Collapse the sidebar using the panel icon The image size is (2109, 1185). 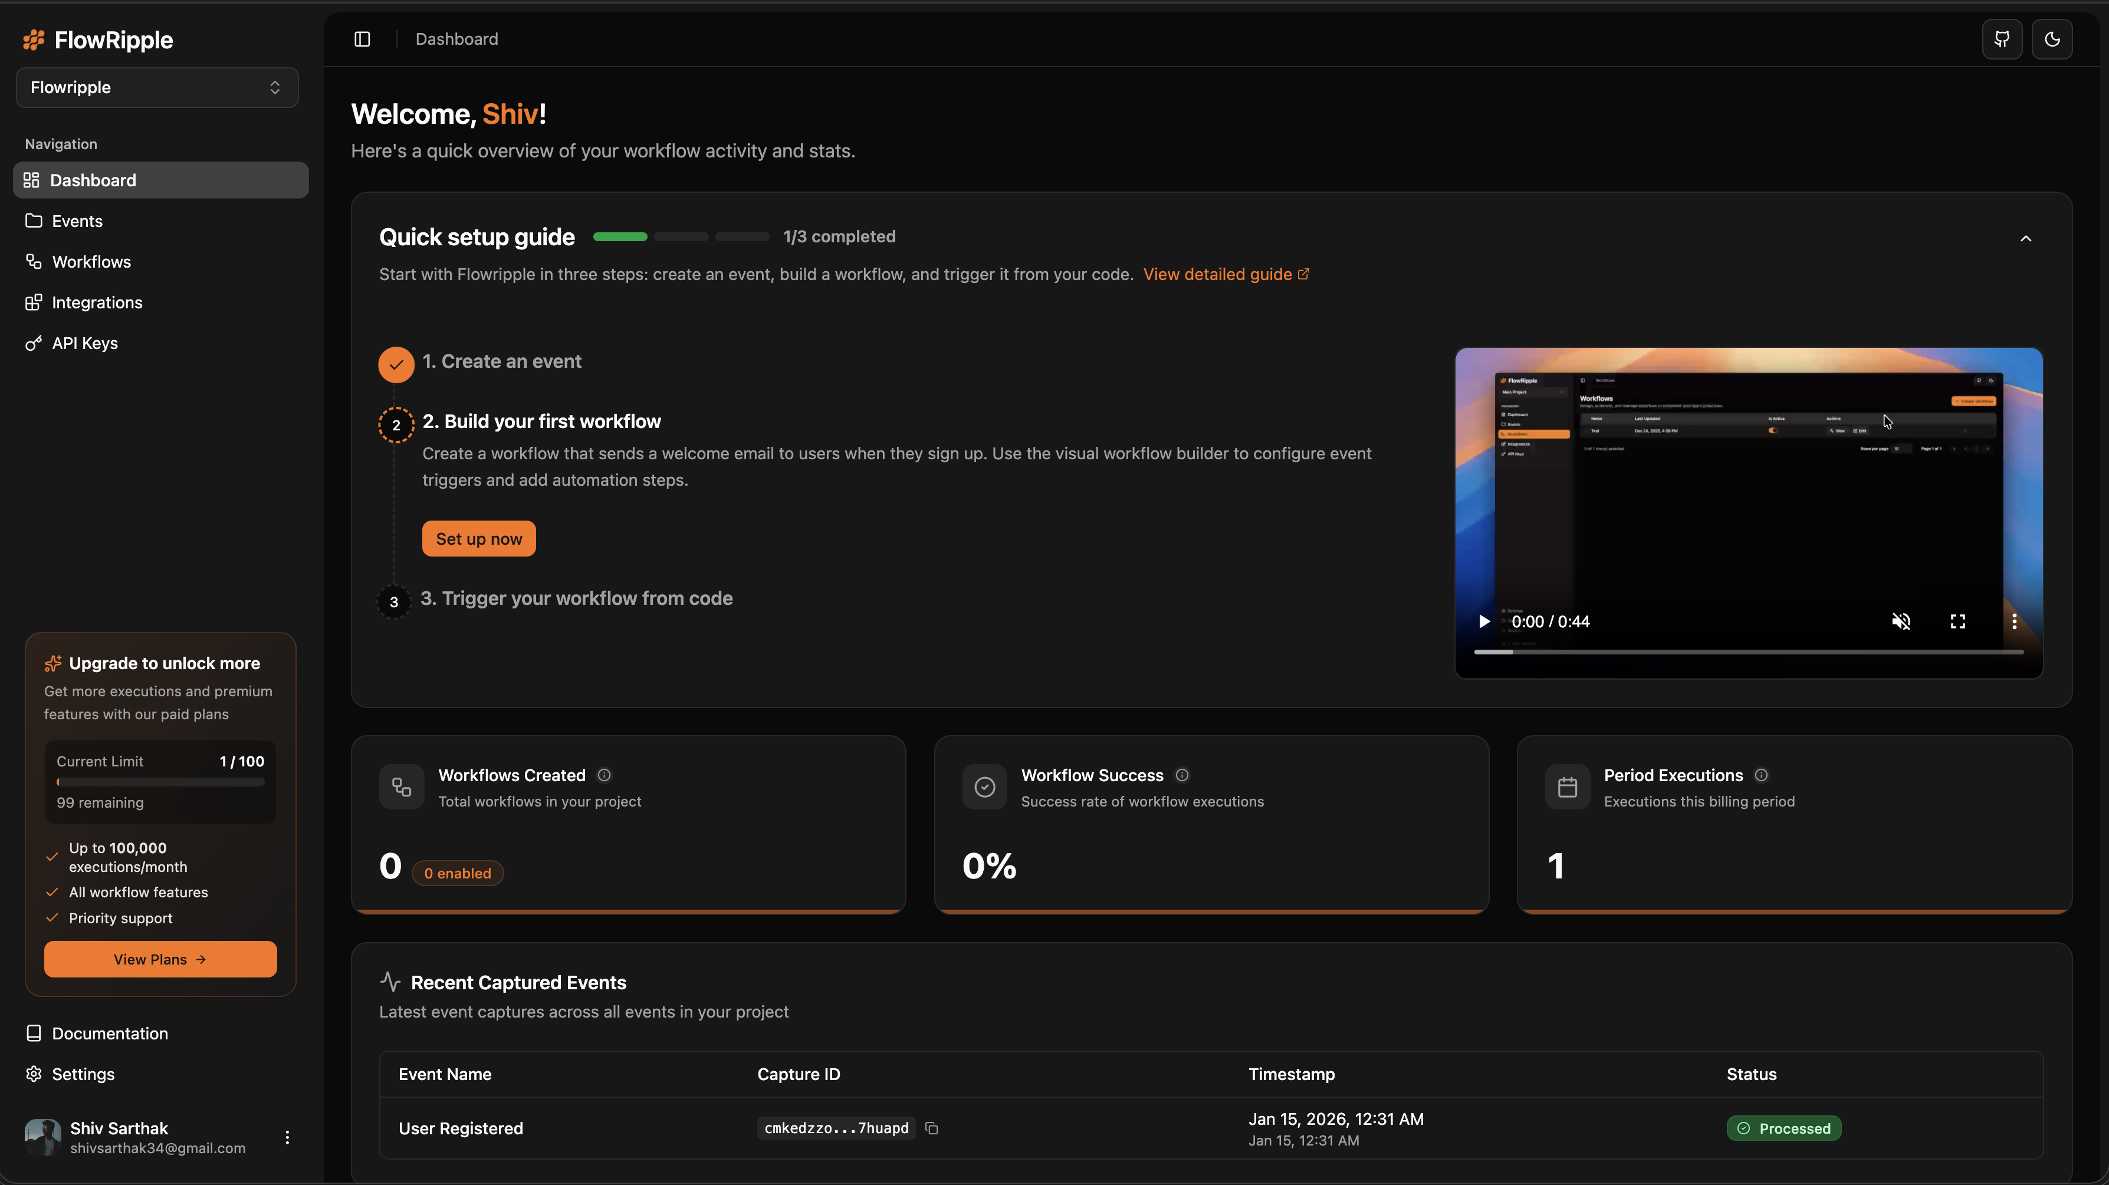361,38
